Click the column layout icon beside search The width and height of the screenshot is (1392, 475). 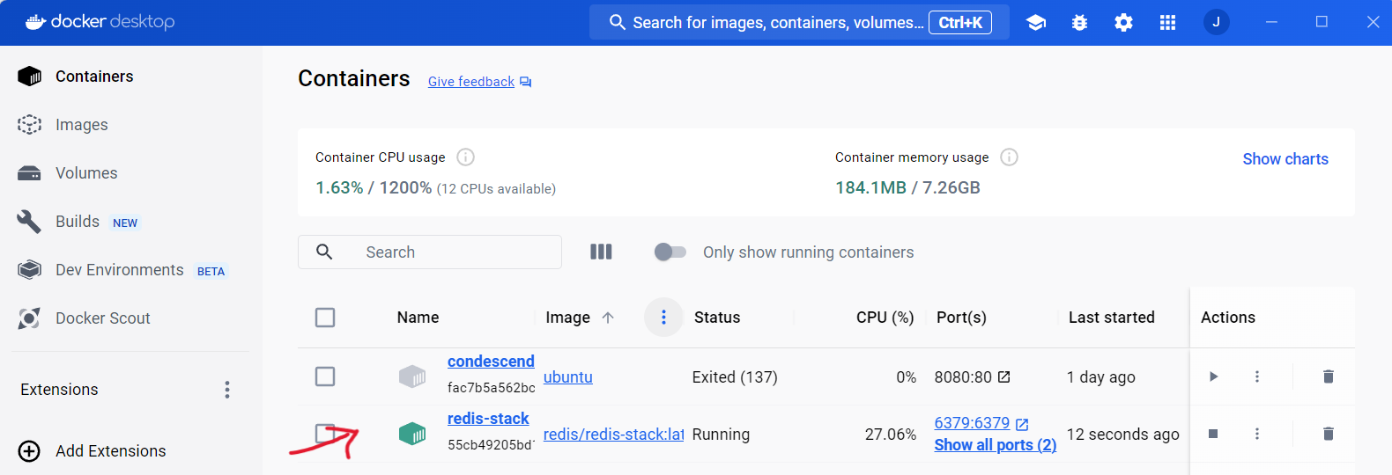click(x=601, y=252)
